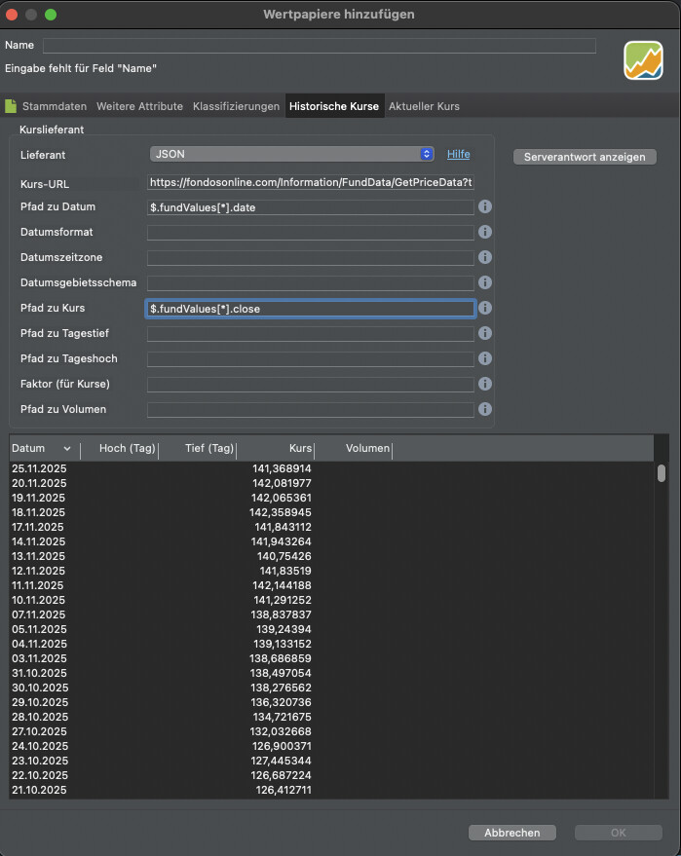
Task: Click info icon next to Pfad zu Datum
Action: click(x=485, y=206)
